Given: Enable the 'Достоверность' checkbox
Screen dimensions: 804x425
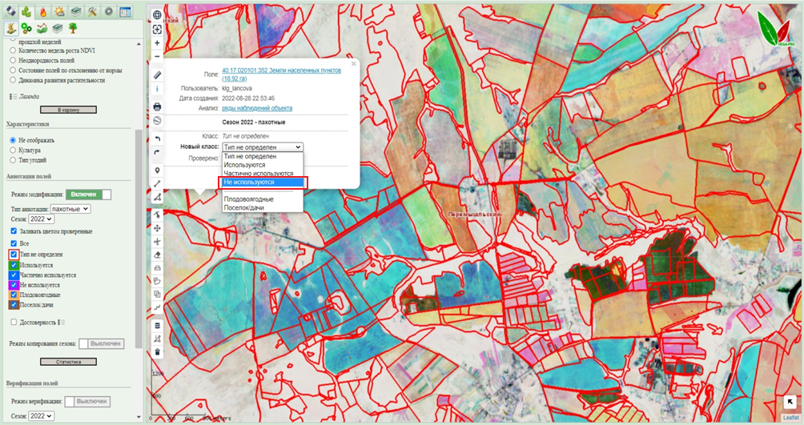Looking at the screenshot, I should [12, 322].
